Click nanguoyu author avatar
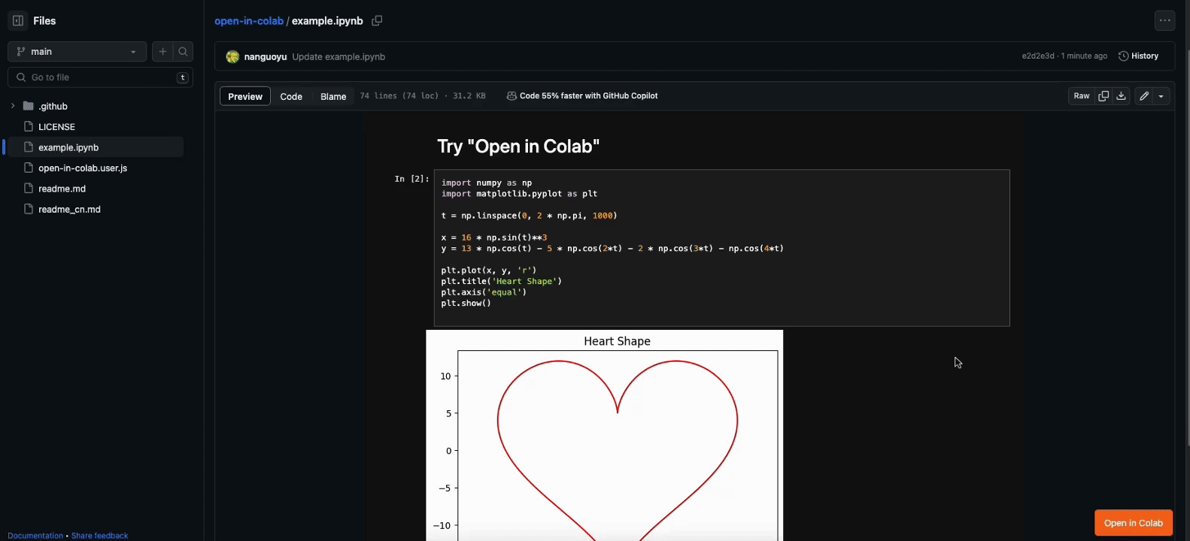 pyautogui.click(x=232, y=56)
